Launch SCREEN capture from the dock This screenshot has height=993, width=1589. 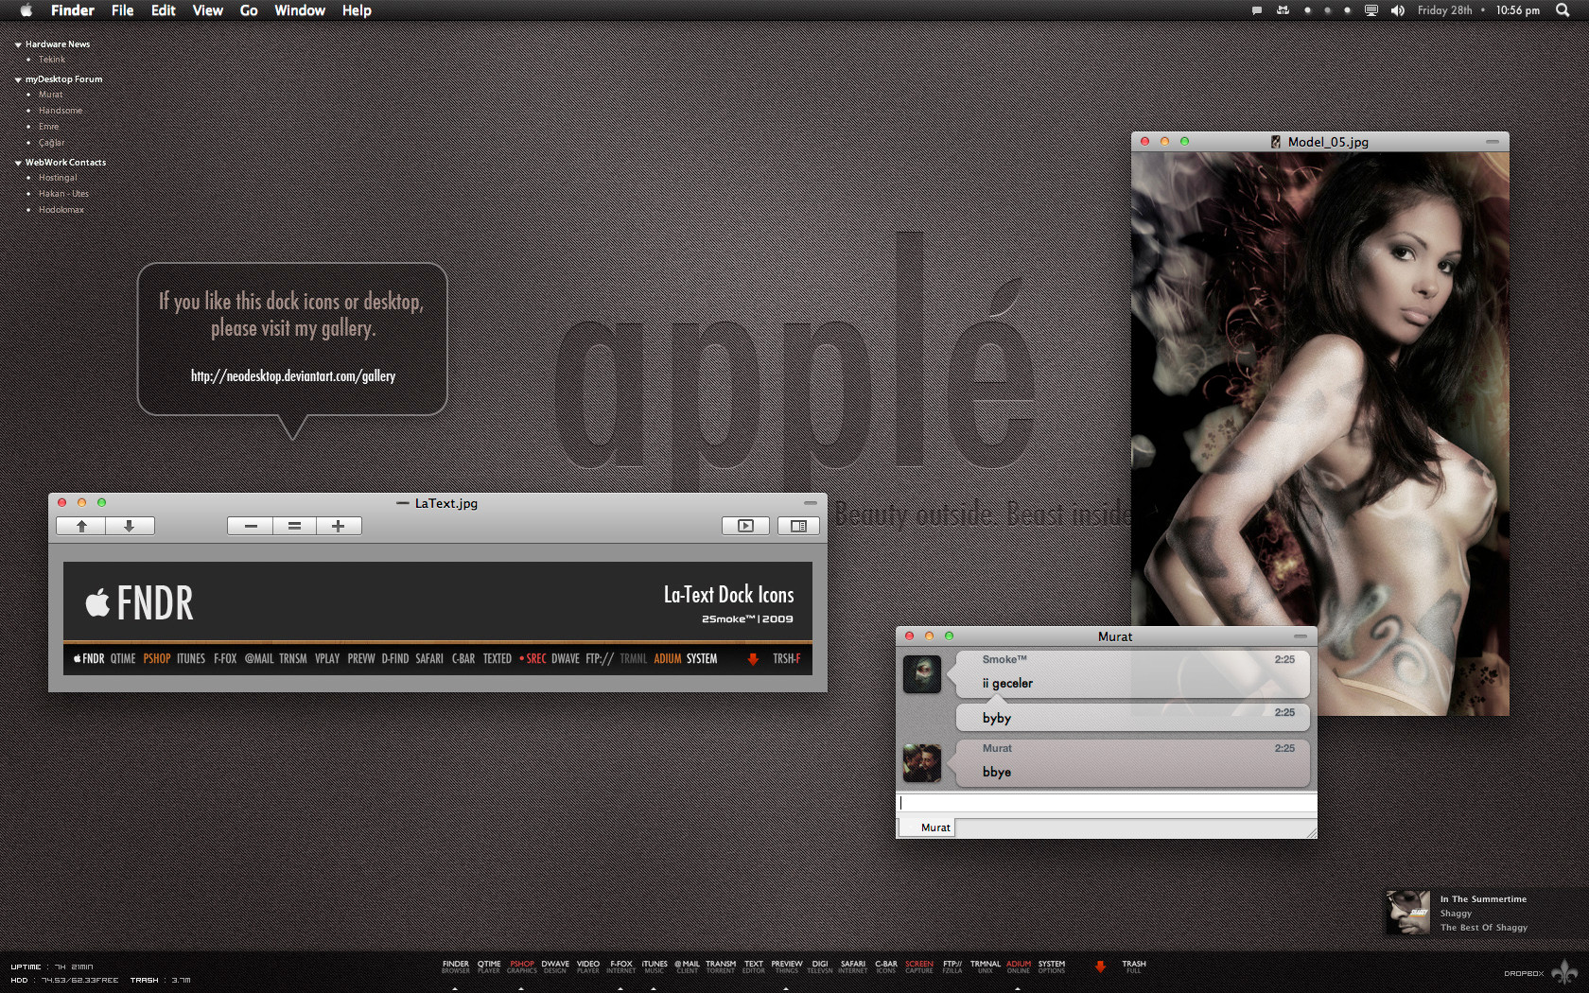point(919,967)
